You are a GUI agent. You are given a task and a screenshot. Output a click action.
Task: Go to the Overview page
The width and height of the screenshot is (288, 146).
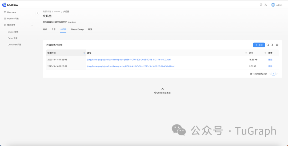(11, 12)
